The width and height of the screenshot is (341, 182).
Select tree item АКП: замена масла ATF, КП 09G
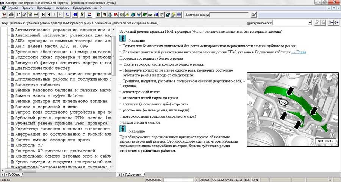[x=51, y=46]
